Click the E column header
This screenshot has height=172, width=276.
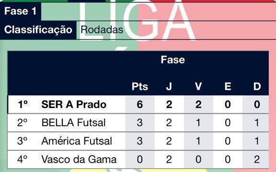pos(228,86)
